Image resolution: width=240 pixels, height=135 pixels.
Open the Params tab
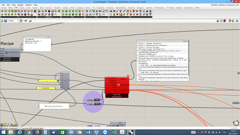pos(3,8)
